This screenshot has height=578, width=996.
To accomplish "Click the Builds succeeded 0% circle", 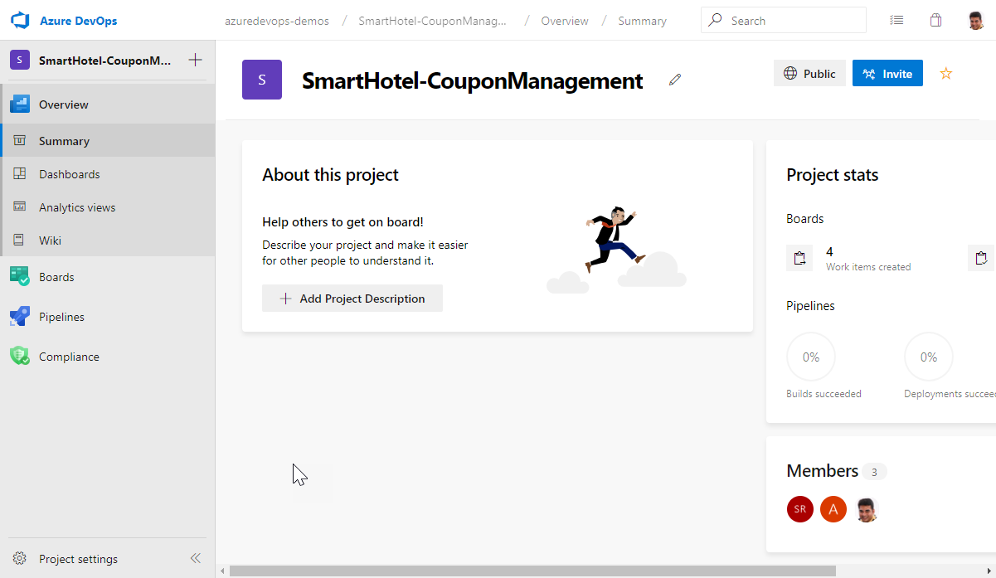I will click(x=811, y=357).
